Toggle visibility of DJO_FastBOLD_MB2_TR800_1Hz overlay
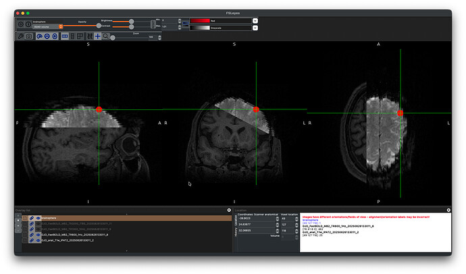Screen dimensions: 466x274 coord(38,234)
